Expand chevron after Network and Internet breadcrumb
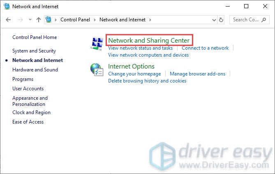 pos(150,20)
